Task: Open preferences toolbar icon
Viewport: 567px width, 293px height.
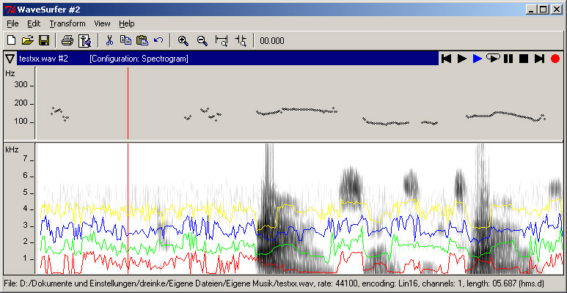Action: 85,40
